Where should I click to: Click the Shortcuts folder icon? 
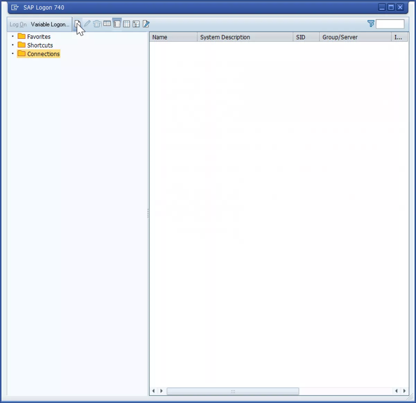pos(21,45)
